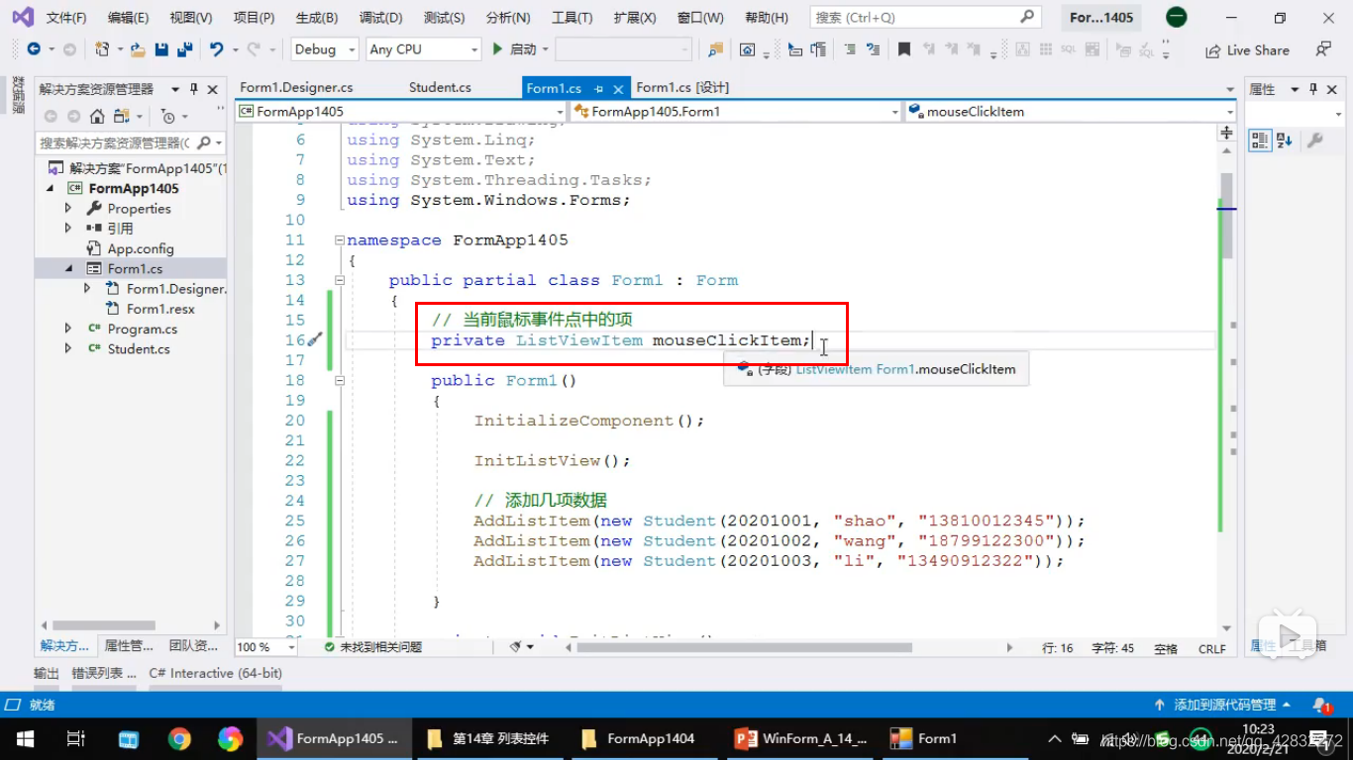This screenshot has width=1353, height=760.
Task: Click the Find in Files toolbar icon
Action: click(x=715, y=49)
